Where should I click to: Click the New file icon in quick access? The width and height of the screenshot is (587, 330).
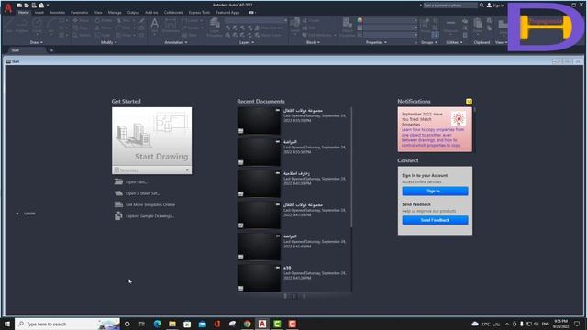[x=19, y=5]
